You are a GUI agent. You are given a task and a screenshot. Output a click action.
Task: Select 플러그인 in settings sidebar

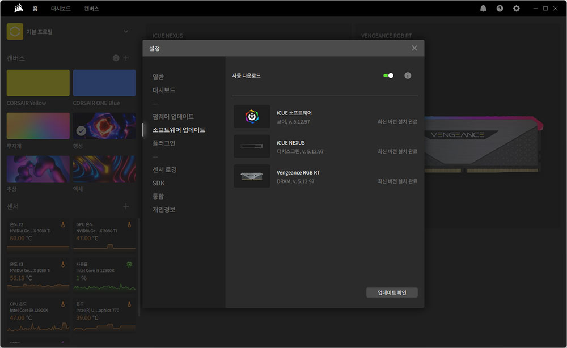pos(164,143)
